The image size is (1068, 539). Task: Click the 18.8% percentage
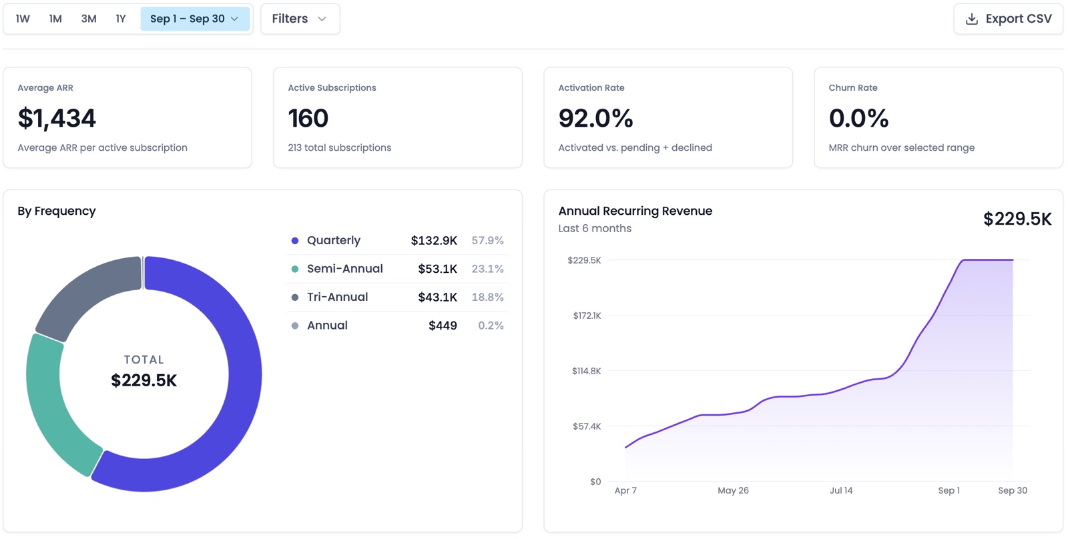tap(488, 297)
